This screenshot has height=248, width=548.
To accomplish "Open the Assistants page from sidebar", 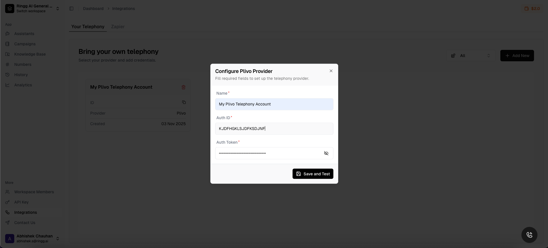I will tap(24, 34).
